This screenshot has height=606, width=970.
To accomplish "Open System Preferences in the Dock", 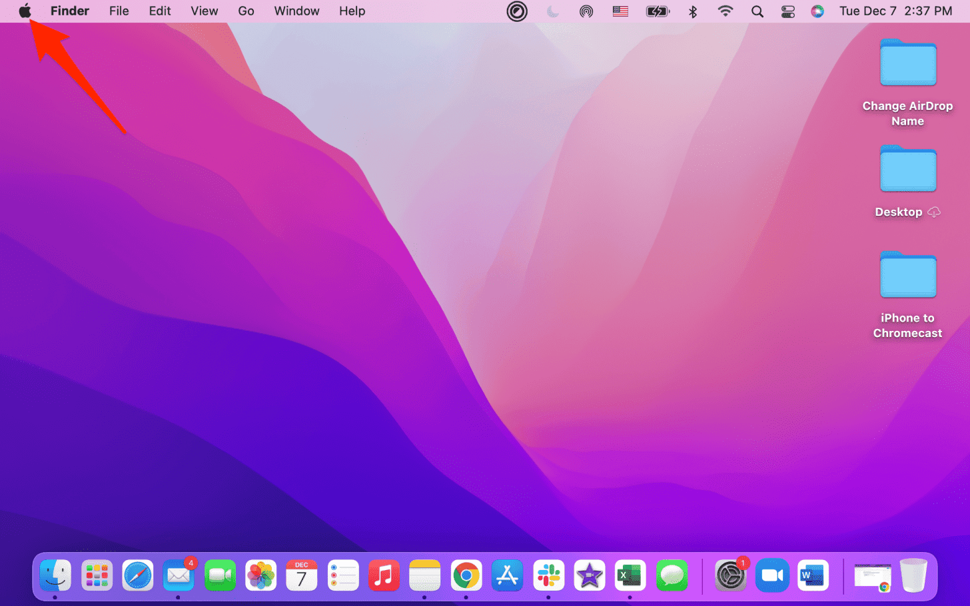I will point(730,575).
